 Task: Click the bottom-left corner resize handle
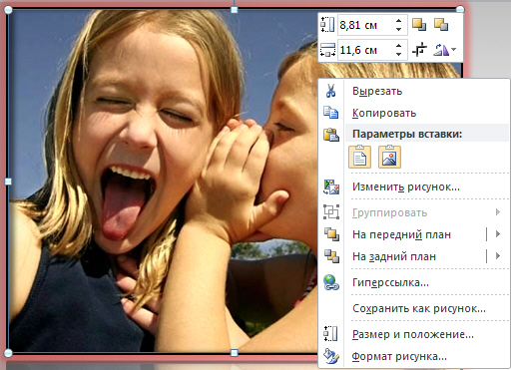coord(8,353)
